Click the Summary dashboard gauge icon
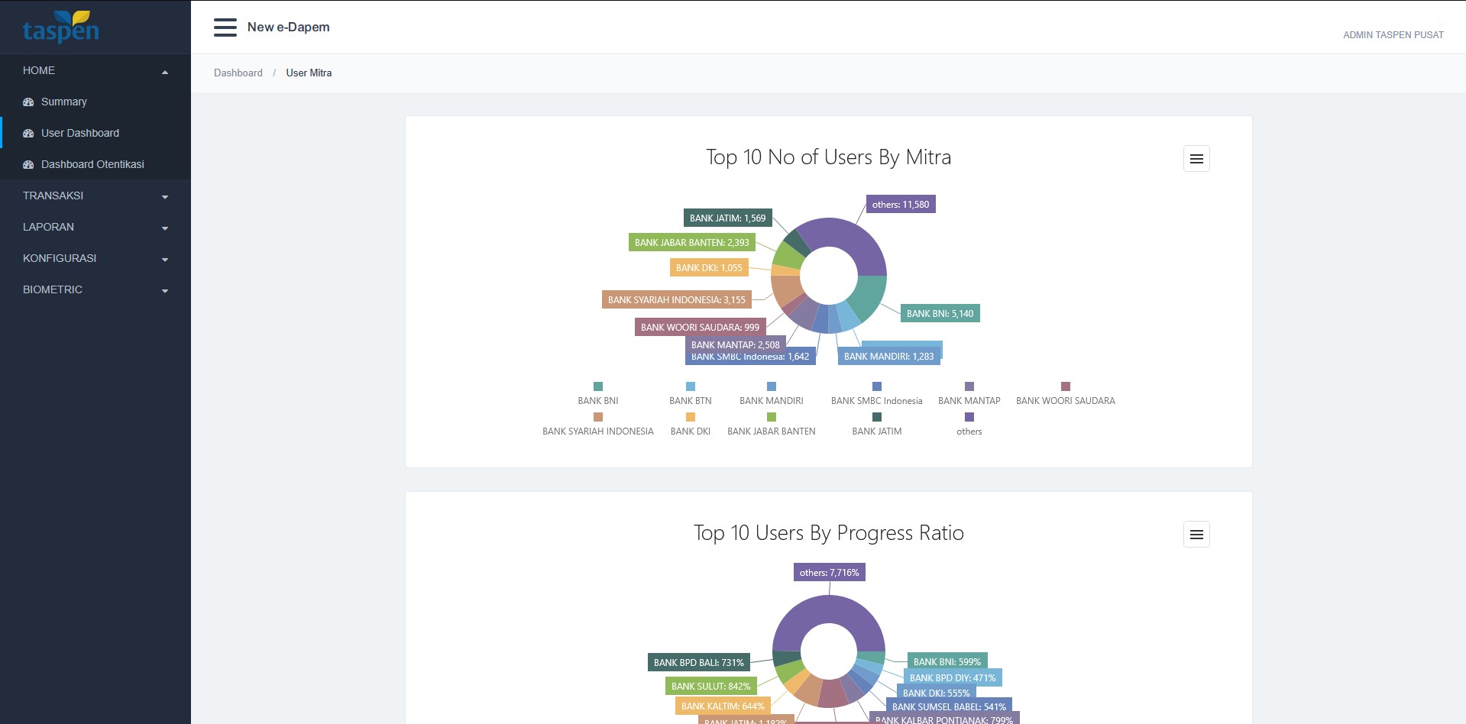 pyautogui.click(x=28, y=102)
